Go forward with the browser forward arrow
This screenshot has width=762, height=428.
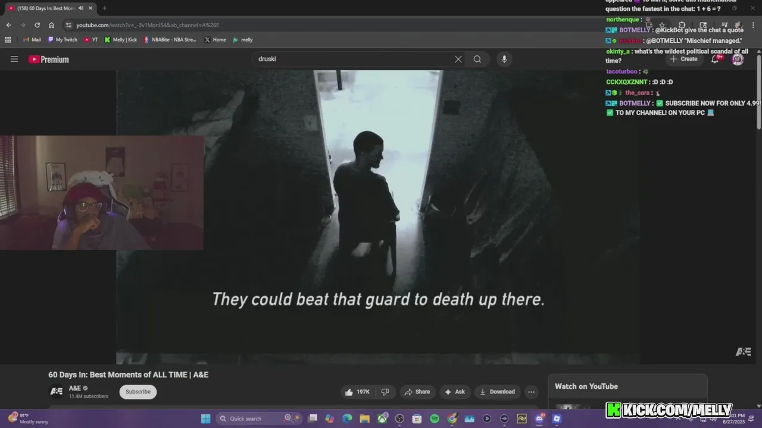click(23, 25)
